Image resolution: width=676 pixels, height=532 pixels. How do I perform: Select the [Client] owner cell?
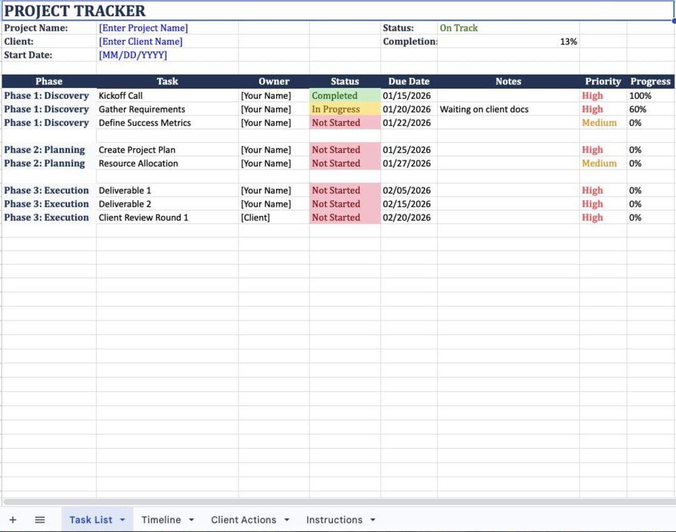[274, 217]
